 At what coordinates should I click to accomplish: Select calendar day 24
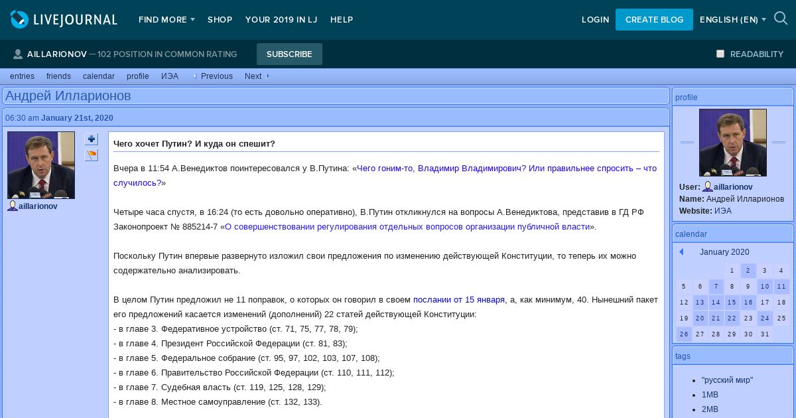[x=765, y=318]
